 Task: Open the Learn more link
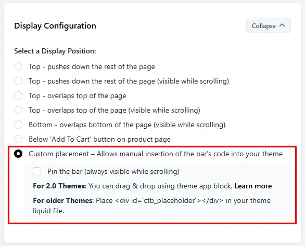tap(253, 186)
